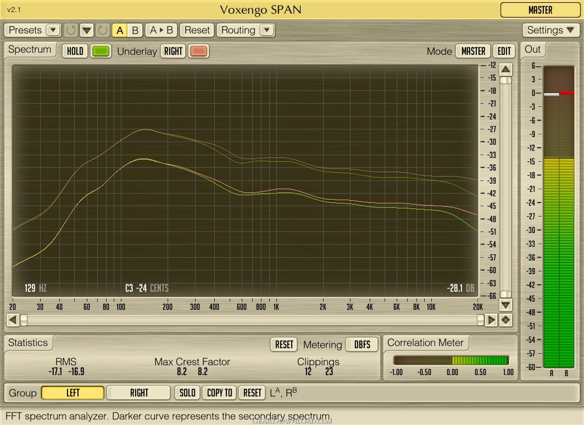Open the Underlay RIGHT selector
The height and width of the screenshot is (425, 584).
click(173, 52)
